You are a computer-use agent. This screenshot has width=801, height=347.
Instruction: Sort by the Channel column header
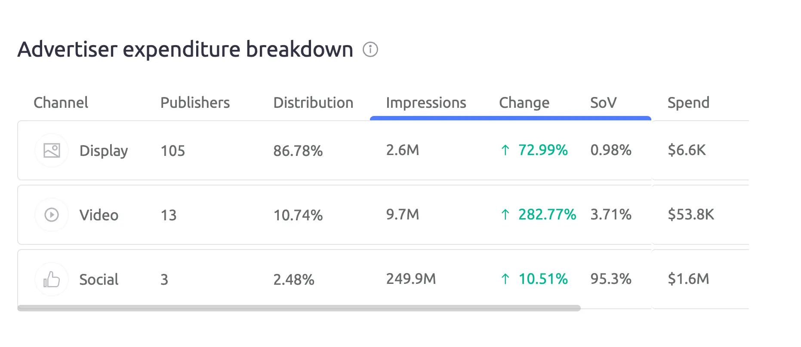[61, 103]
